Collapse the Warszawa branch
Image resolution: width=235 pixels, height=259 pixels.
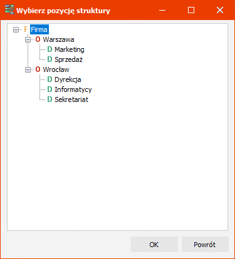click(x=28, y=39)
